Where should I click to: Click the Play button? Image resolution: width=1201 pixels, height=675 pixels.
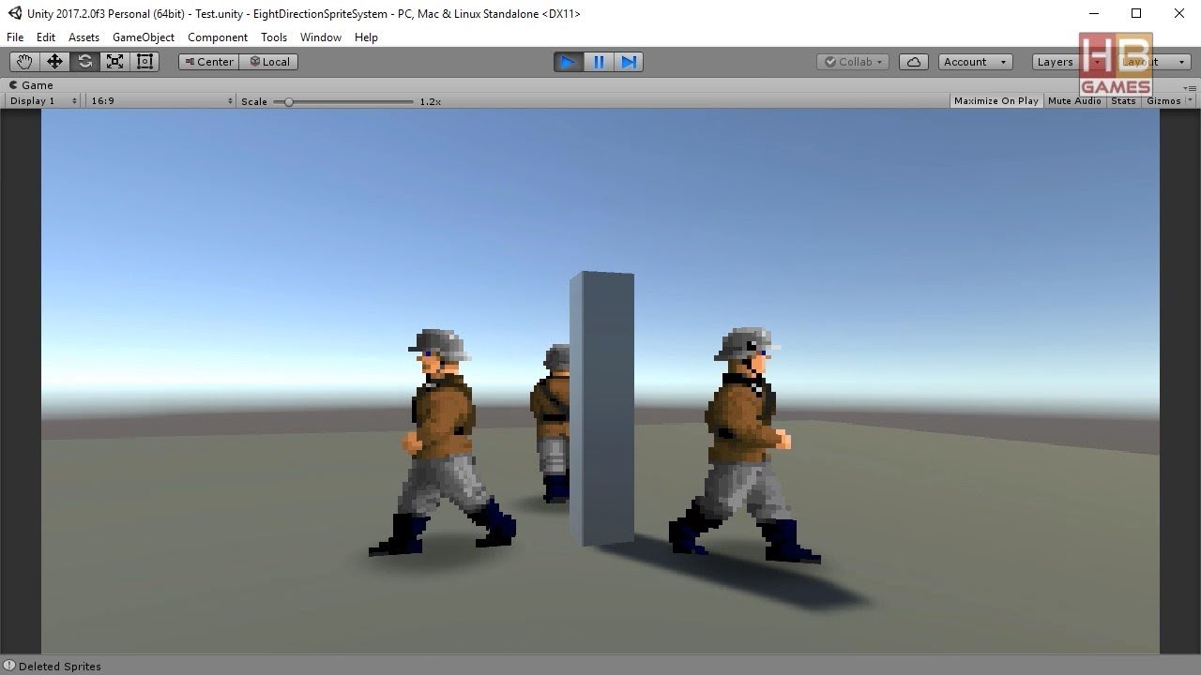coord(569,62)
